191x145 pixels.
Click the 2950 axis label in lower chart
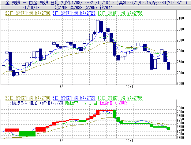coord(180,112)
